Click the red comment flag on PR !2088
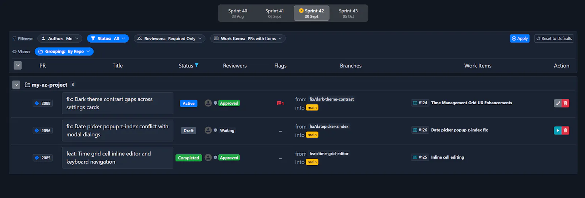Viewport: 585px width, 198px height. point(280,103)
